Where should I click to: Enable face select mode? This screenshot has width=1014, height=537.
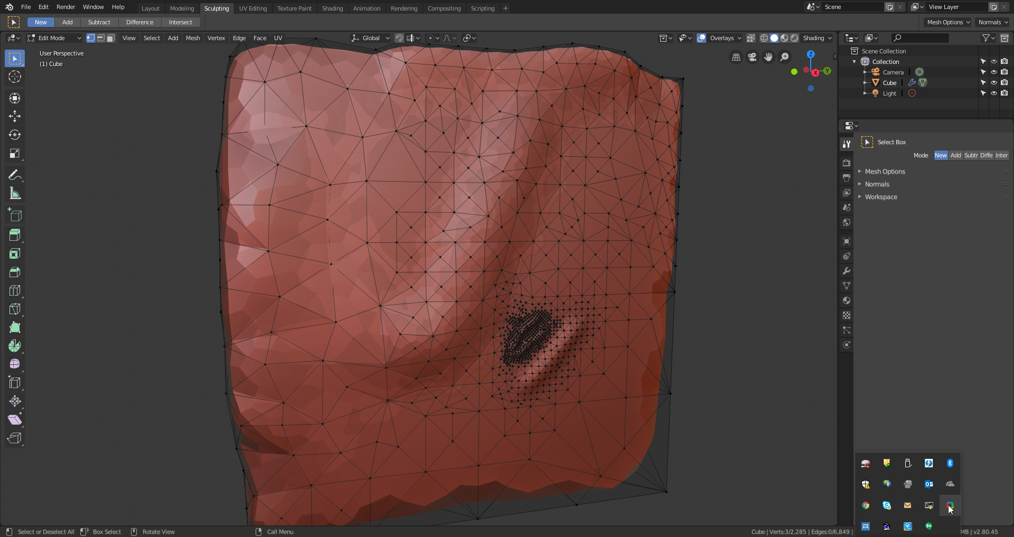point(111,38)
